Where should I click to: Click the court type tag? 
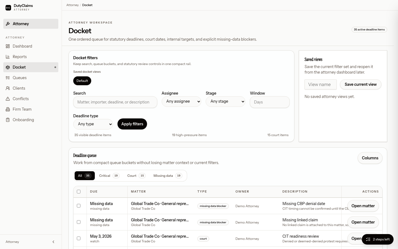[203, 239]
